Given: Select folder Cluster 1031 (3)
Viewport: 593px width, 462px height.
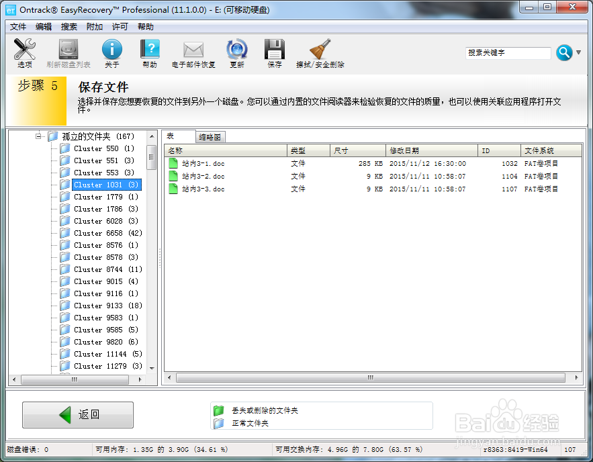Looking at the screenshot, I should click(x=106, y=185).
